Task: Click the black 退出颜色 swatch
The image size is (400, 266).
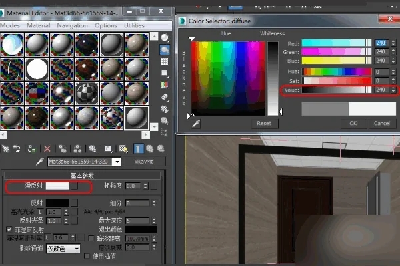Action: click(141, 229)
